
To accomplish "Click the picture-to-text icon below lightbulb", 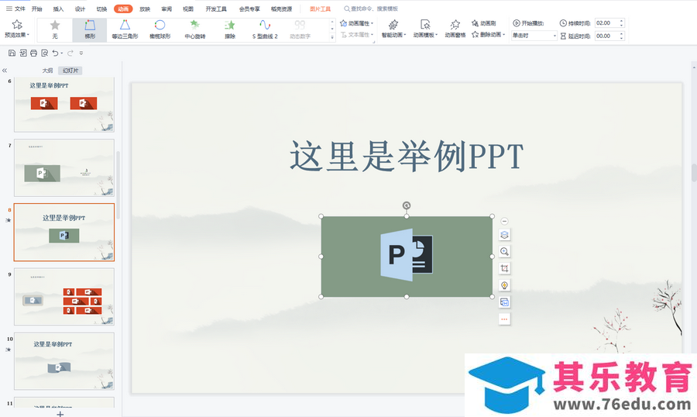I will click(x=504, y=302).
